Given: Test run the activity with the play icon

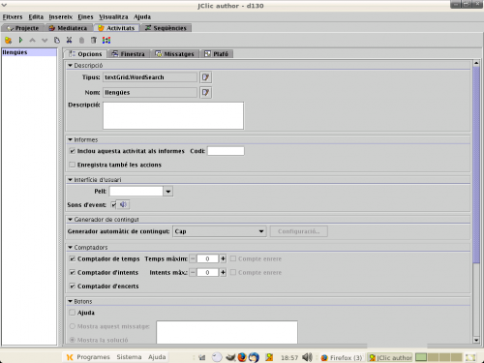Looking at the screenshot, I should 20,41.
